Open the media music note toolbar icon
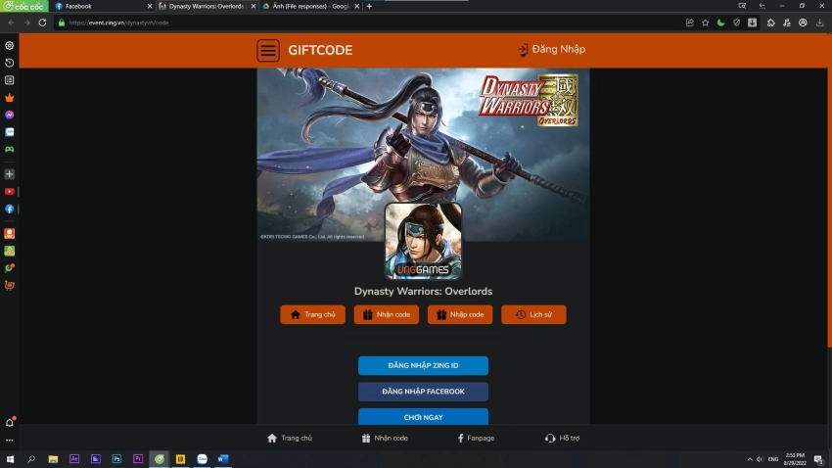Screen dimensions: 832x468 click(787, 23)
